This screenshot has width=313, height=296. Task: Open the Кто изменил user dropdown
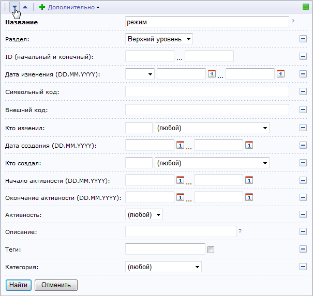coord(212,127)
